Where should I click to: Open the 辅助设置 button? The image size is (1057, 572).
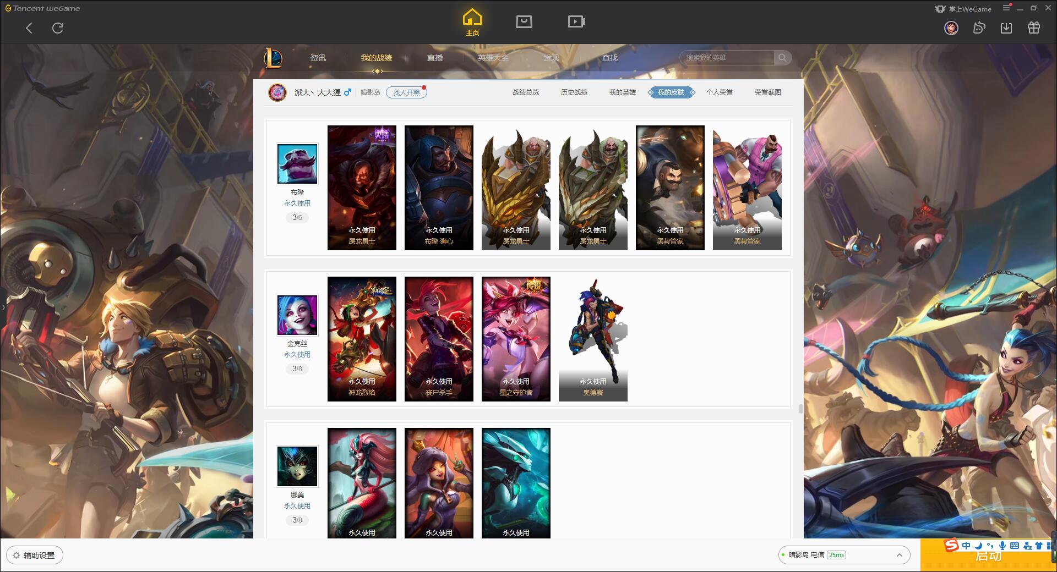35,555
